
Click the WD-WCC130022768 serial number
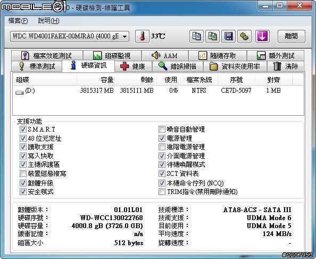(x=112, y=218)
